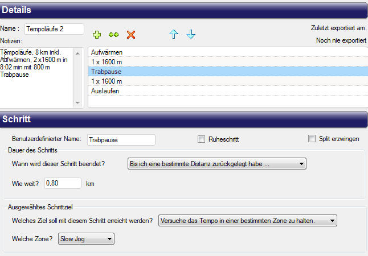Delete step with the red X icon

tap(131, 35)
